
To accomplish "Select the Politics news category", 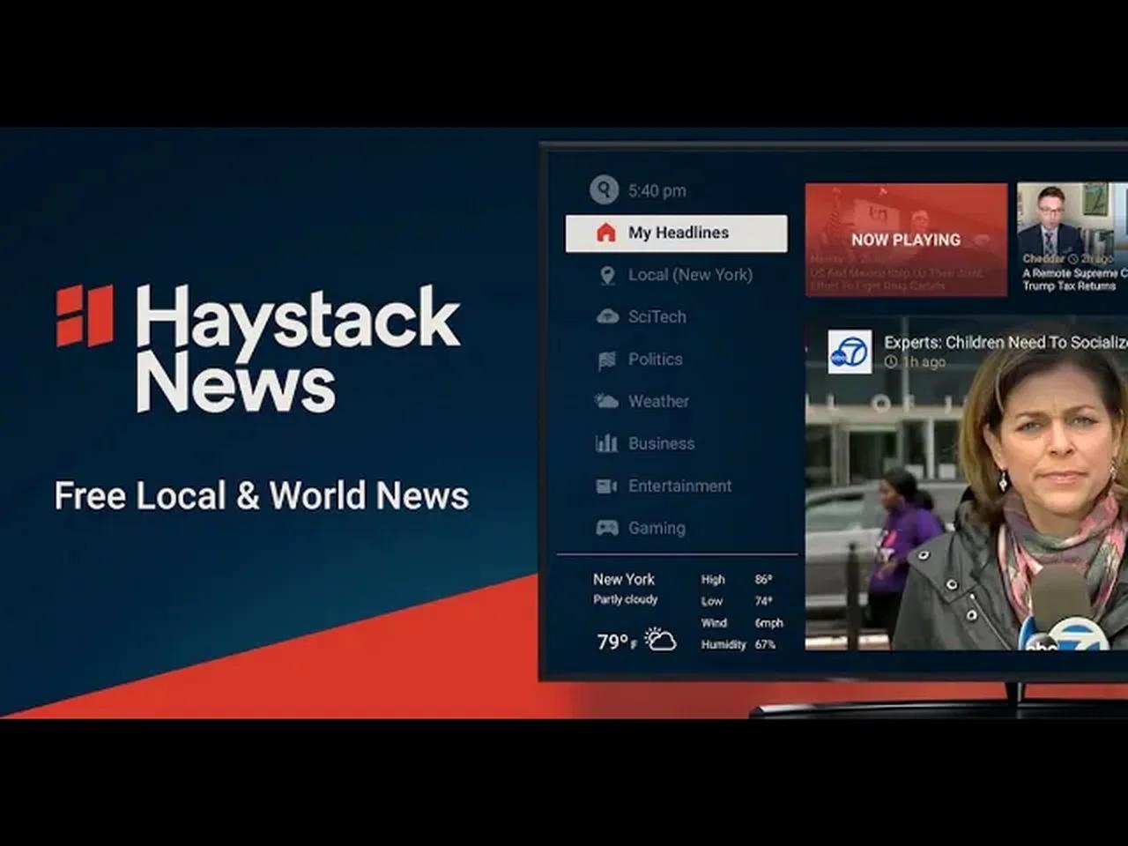I will coord(655,359).
